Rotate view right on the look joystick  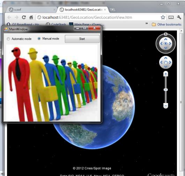tap(170, 44)
